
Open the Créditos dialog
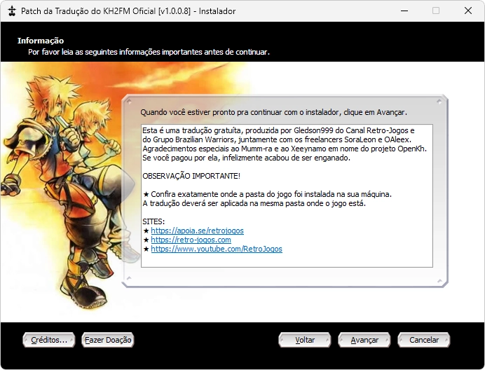[x=49, y=340]
